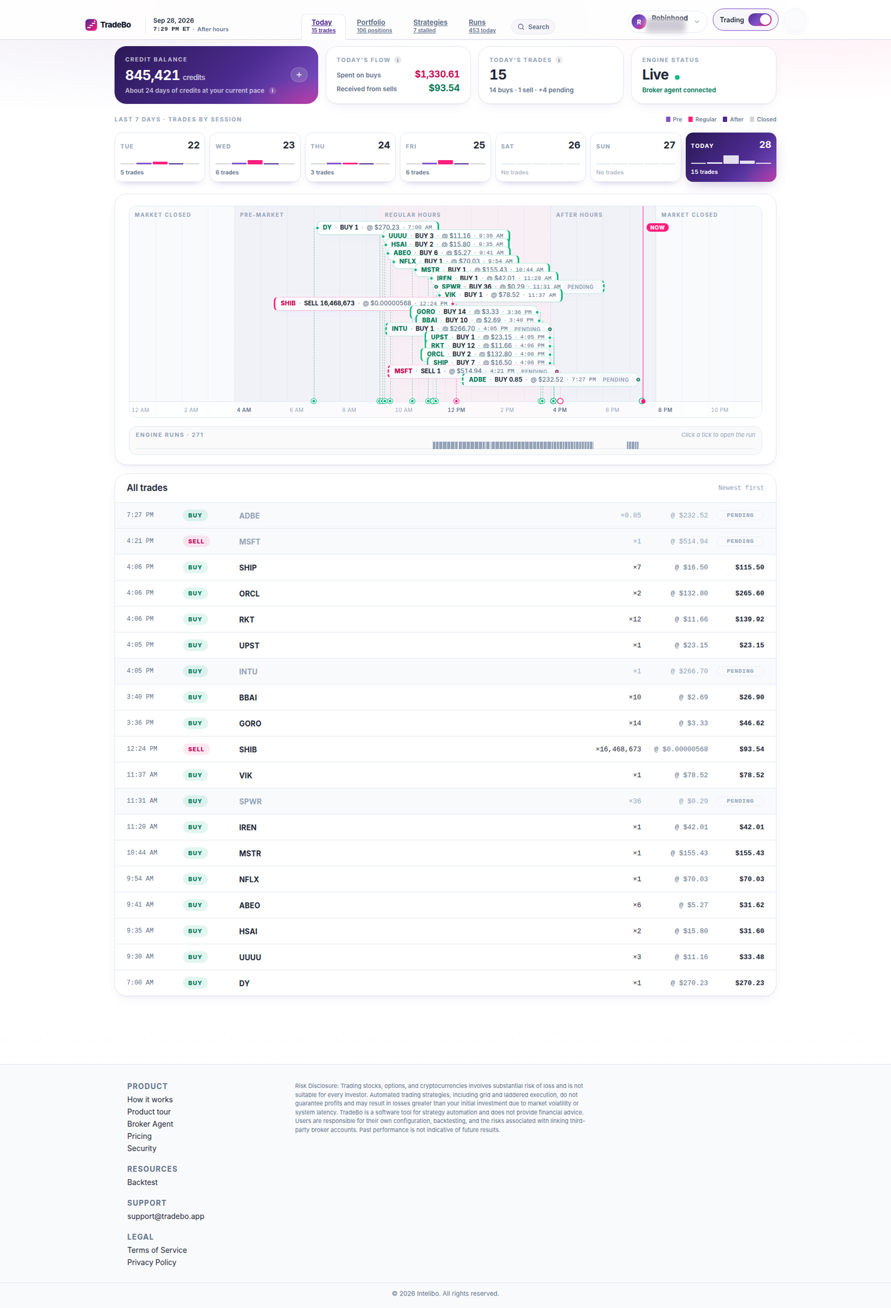The height and width of the screenshot is (1308, 891).
Task: Click the Engine Runs 271 label
Action: tap(169, 435)
